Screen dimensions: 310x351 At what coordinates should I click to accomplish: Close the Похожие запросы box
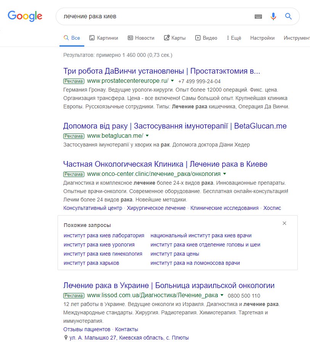point(284,223)
